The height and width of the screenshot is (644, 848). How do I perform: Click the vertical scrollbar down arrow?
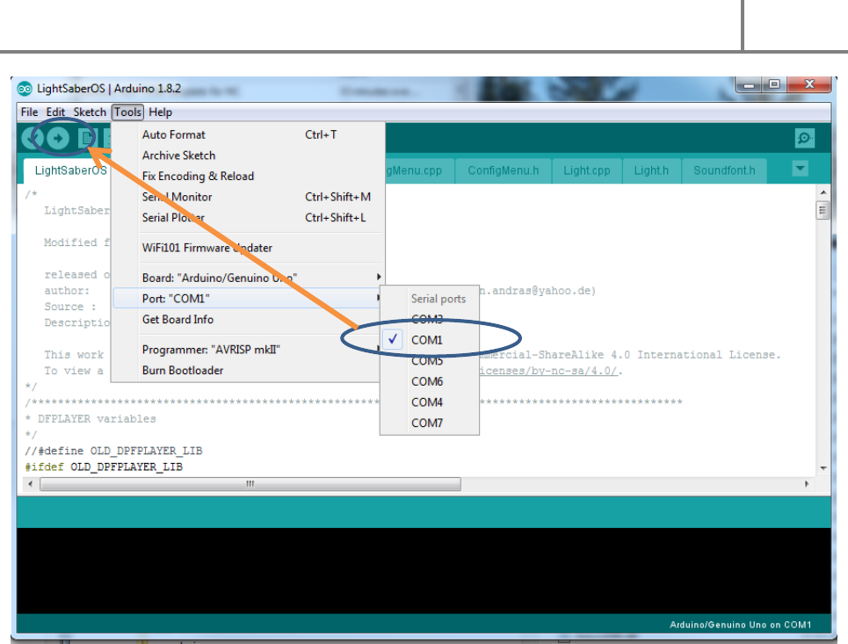pos(823,468)
